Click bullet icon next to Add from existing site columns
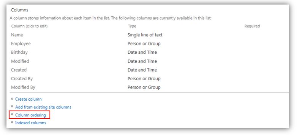 click(12, 107)
